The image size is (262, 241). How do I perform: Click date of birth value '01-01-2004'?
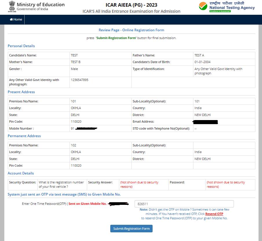coord(202,62)
